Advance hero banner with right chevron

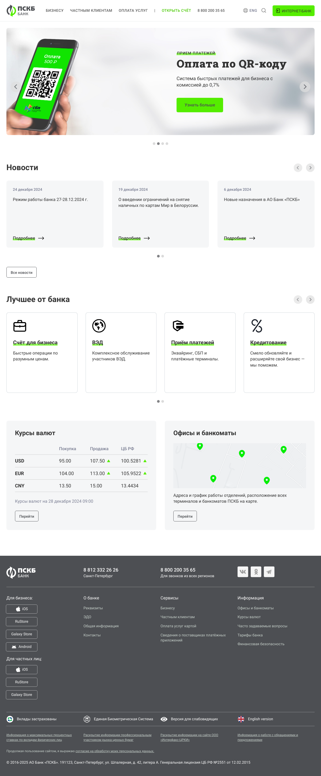tap(305, 87)
